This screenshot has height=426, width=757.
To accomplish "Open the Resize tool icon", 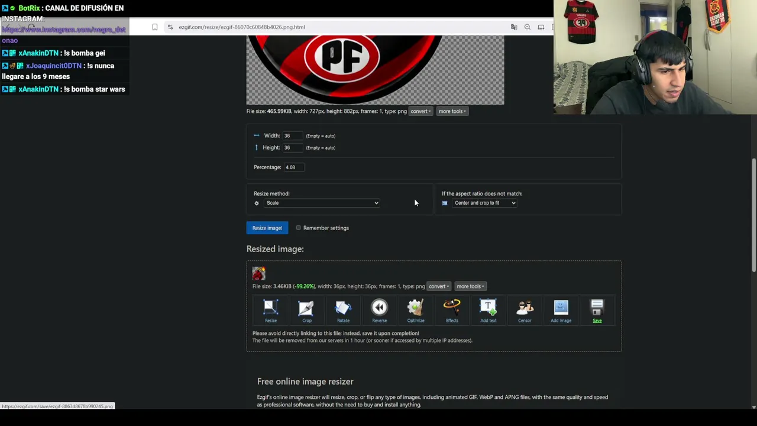I will [x=271, y=308].
